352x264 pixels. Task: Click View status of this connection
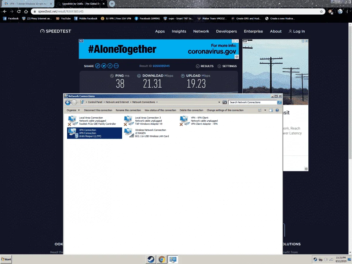[x=160, y=110]
